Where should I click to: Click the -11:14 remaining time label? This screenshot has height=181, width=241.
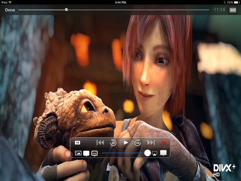coord(218,10)
